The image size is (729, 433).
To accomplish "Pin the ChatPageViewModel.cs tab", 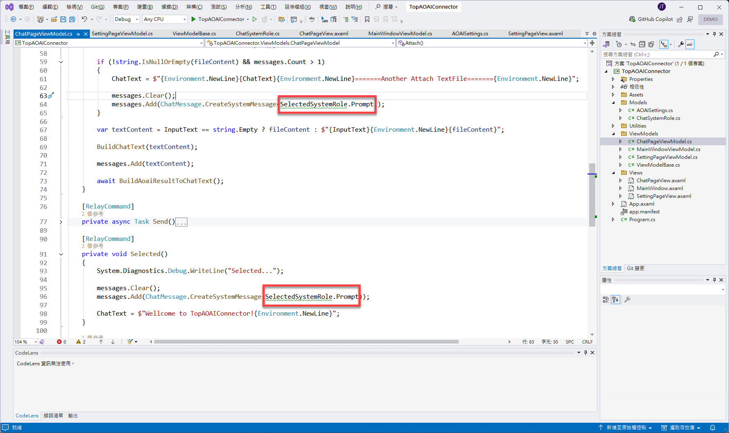I will 78,34.
